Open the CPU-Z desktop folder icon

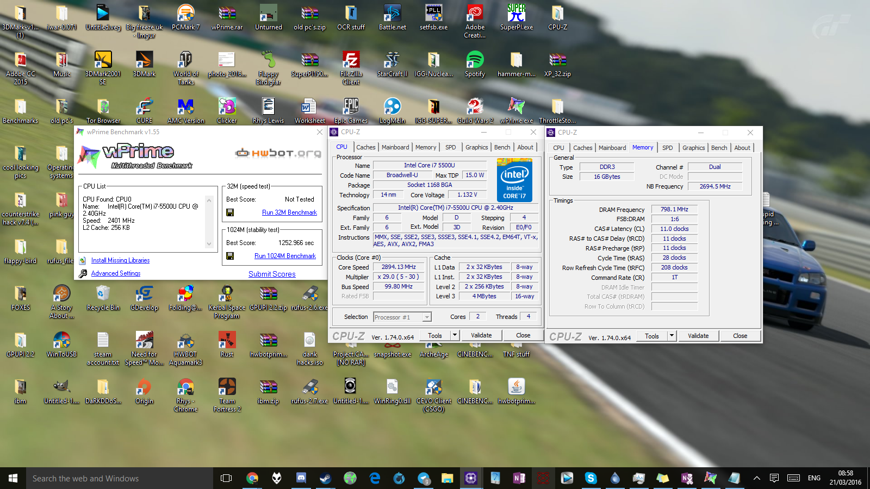(x=557, y=18)
